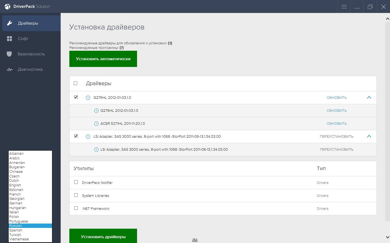Click the shield icon beside Безопасность
Screen dimensions: 390x243
(x=9, y=54)
